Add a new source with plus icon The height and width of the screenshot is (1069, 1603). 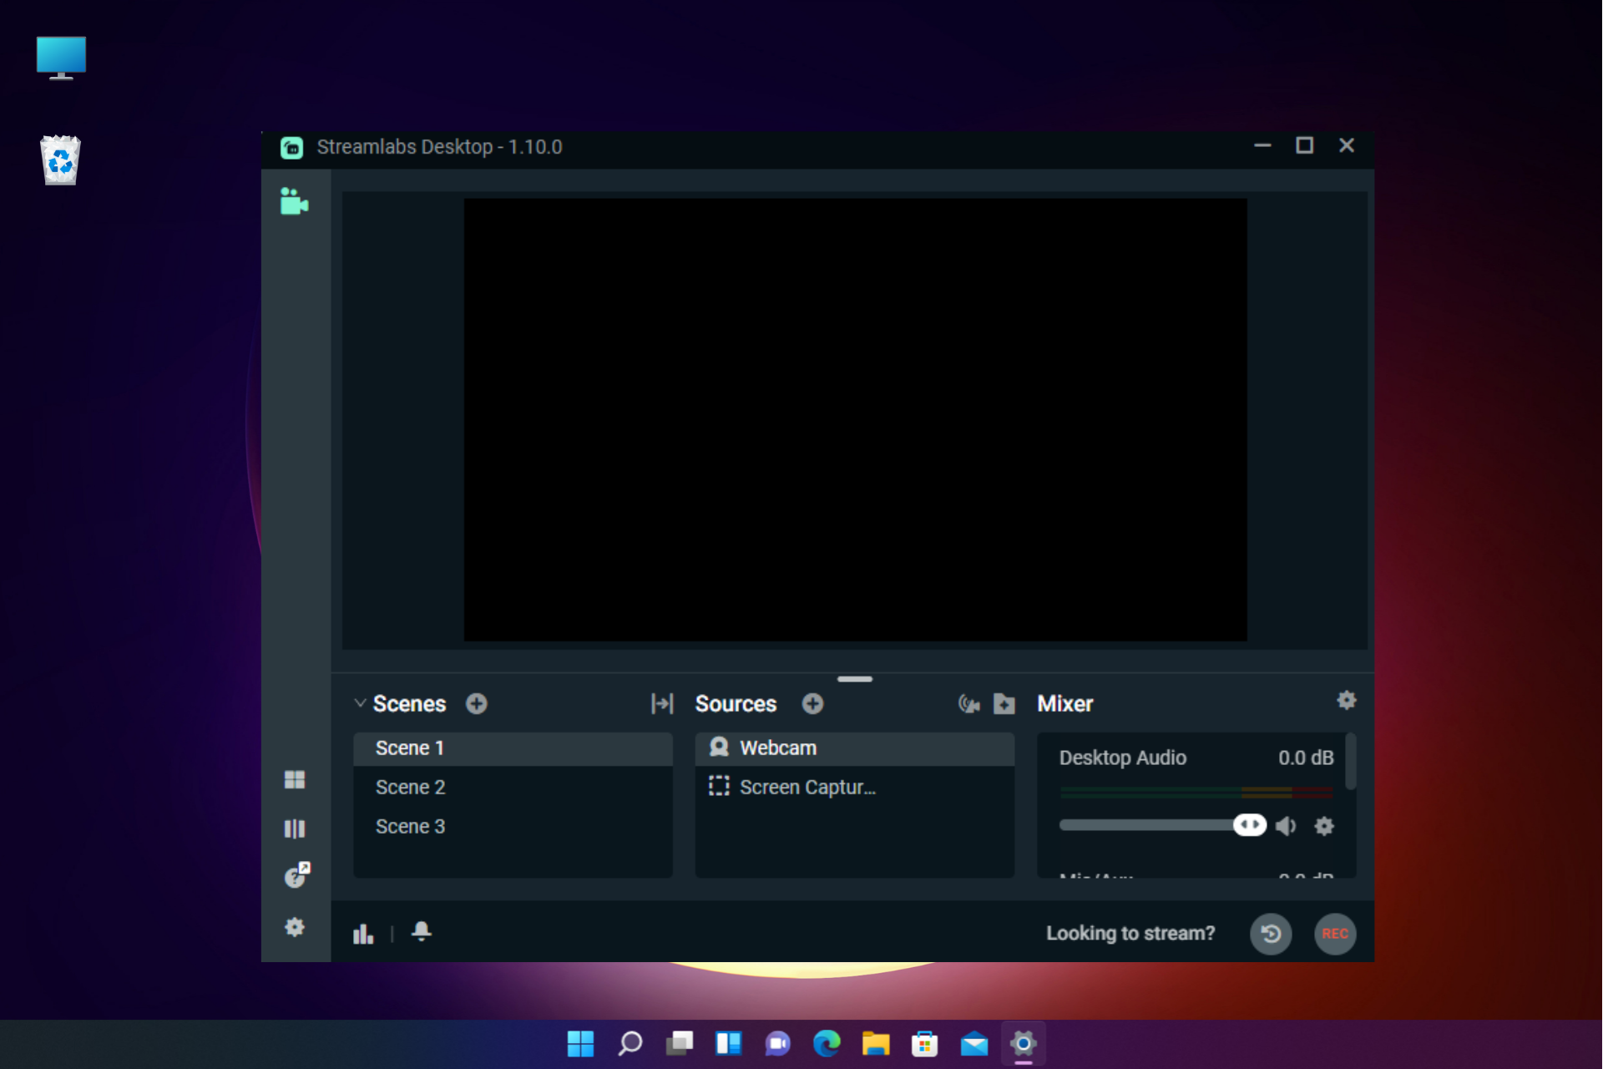coord(812,704)
